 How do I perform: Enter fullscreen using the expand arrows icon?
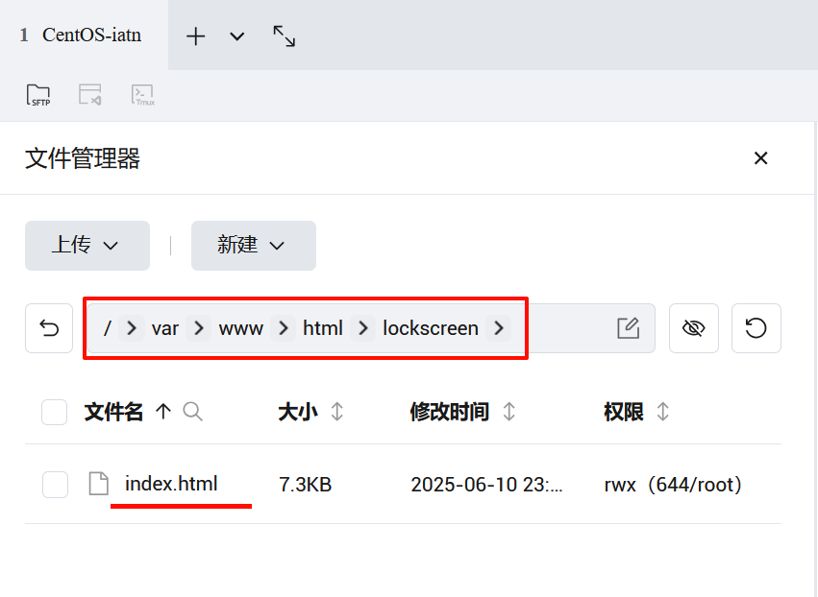(x=283, y=36)
